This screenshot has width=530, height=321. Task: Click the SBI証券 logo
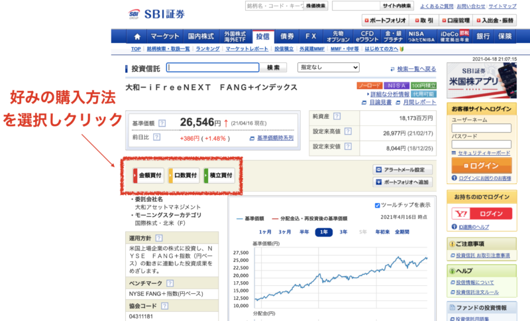point(156,14)
